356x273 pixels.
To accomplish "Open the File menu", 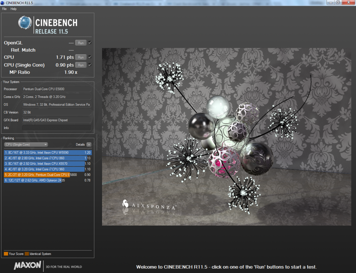I will (x=4, y=9).
